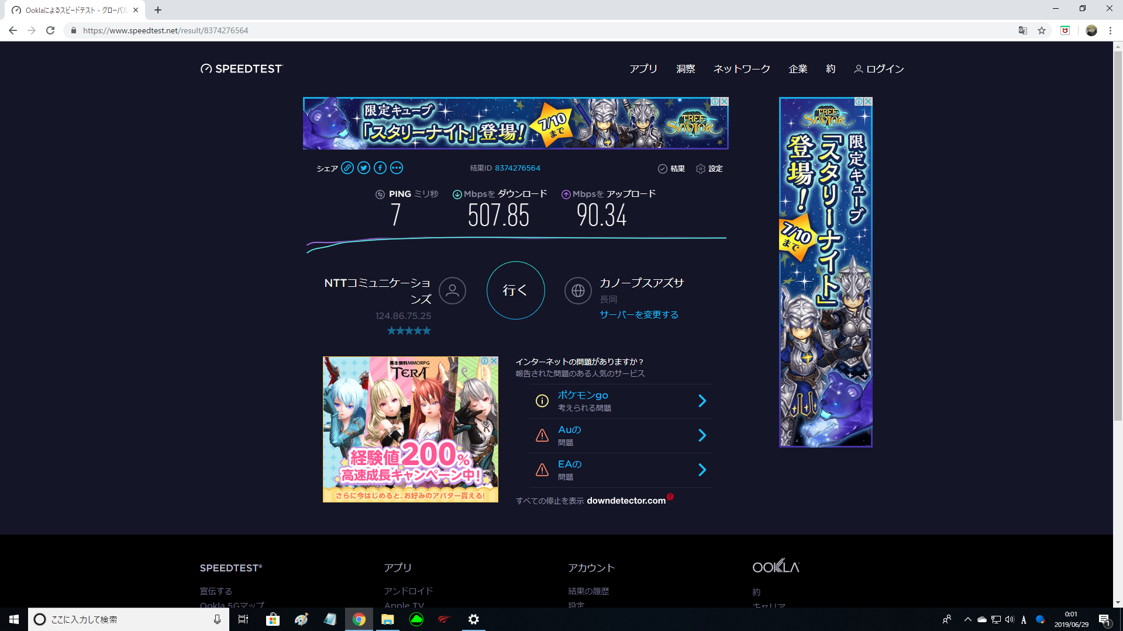This screenshot has height=631, width=1123.
Task: Reload the page
Action: point(50,30)
